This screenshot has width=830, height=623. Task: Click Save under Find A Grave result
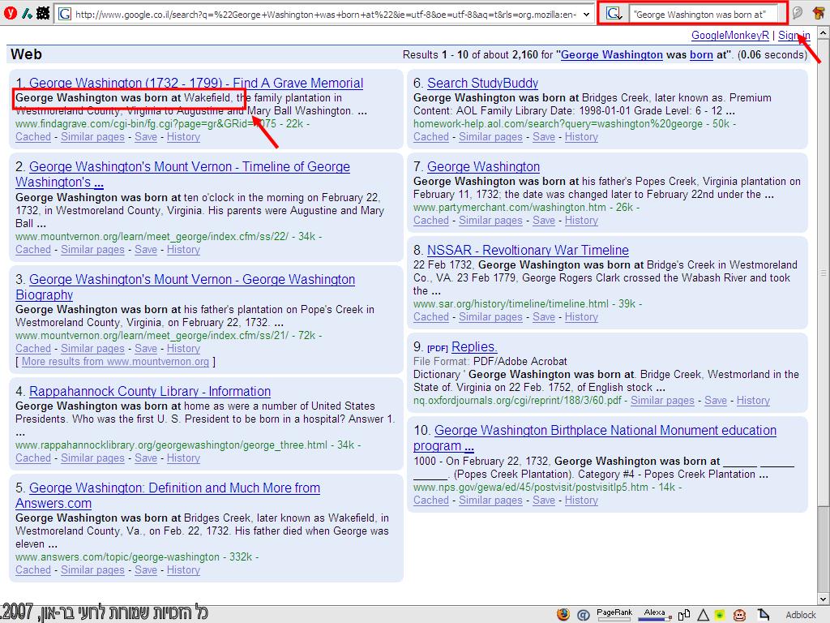(x=146, y=136)
